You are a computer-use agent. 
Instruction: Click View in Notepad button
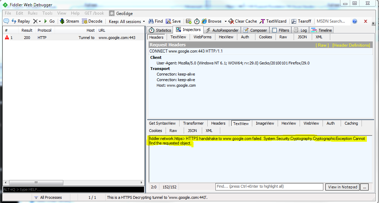pos(342,187)
